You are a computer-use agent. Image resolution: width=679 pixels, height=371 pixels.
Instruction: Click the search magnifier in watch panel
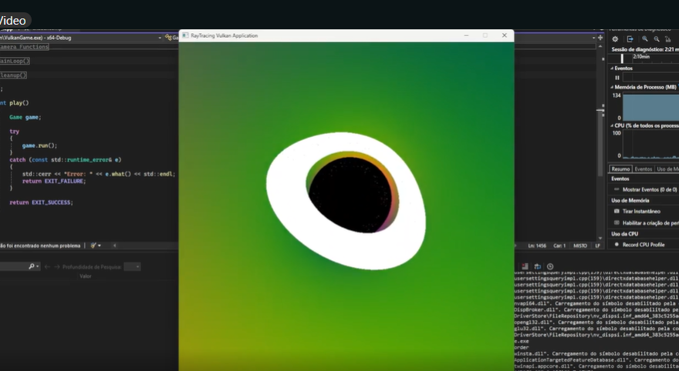tap(31, 266)
